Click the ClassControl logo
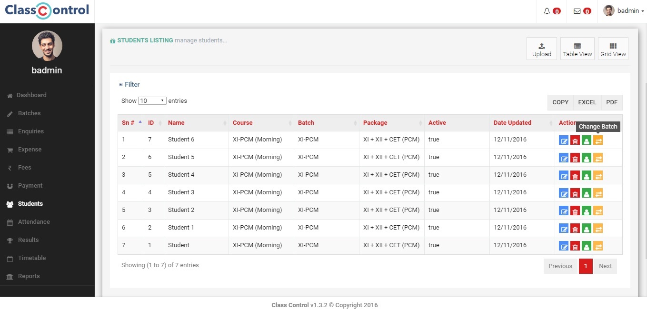 (x=47, y=10)
